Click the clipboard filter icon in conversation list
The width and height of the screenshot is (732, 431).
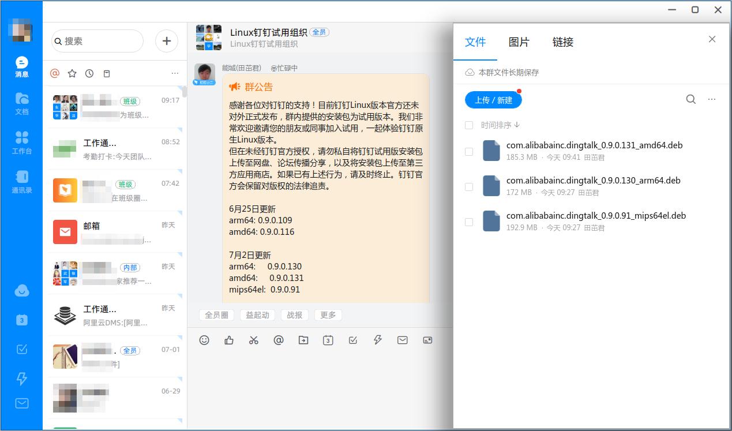point(106,73)
